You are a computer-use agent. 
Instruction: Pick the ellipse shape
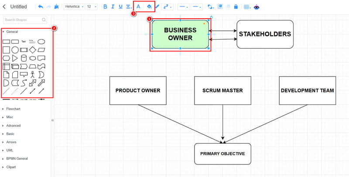click(41, 41)
